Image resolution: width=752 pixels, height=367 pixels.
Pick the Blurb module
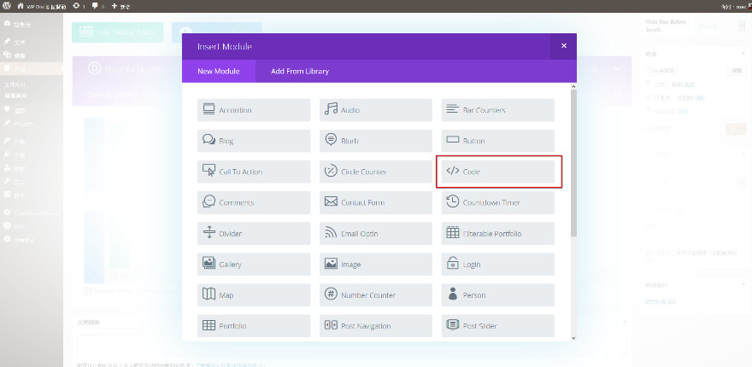pyautogui.click(x=375, y=141)
